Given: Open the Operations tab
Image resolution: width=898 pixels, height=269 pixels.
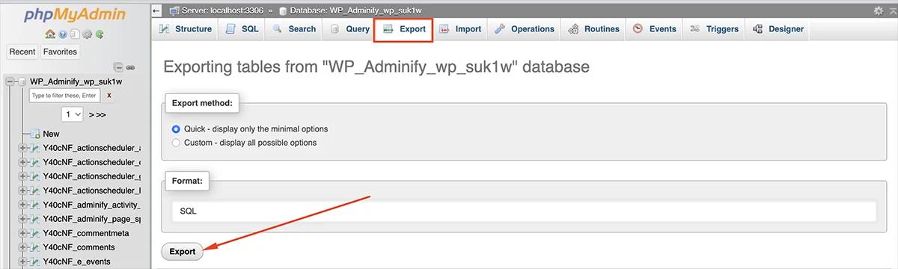Looking at the screenshot, I should tap(524, 29).
